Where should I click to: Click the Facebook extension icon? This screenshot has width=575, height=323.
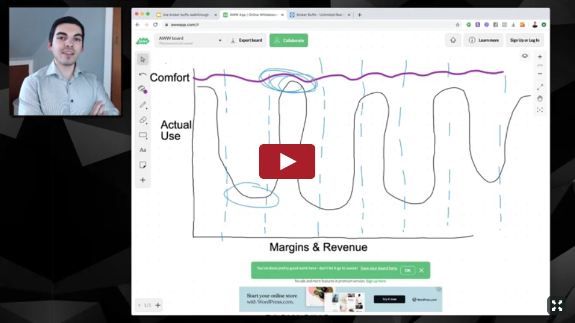(495, 24)
